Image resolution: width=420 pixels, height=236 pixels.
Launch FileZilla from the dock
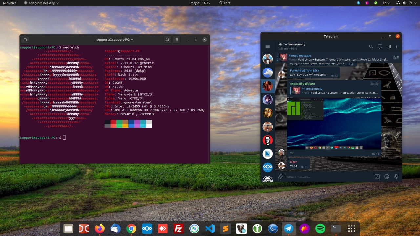click(x=178, y=228)
